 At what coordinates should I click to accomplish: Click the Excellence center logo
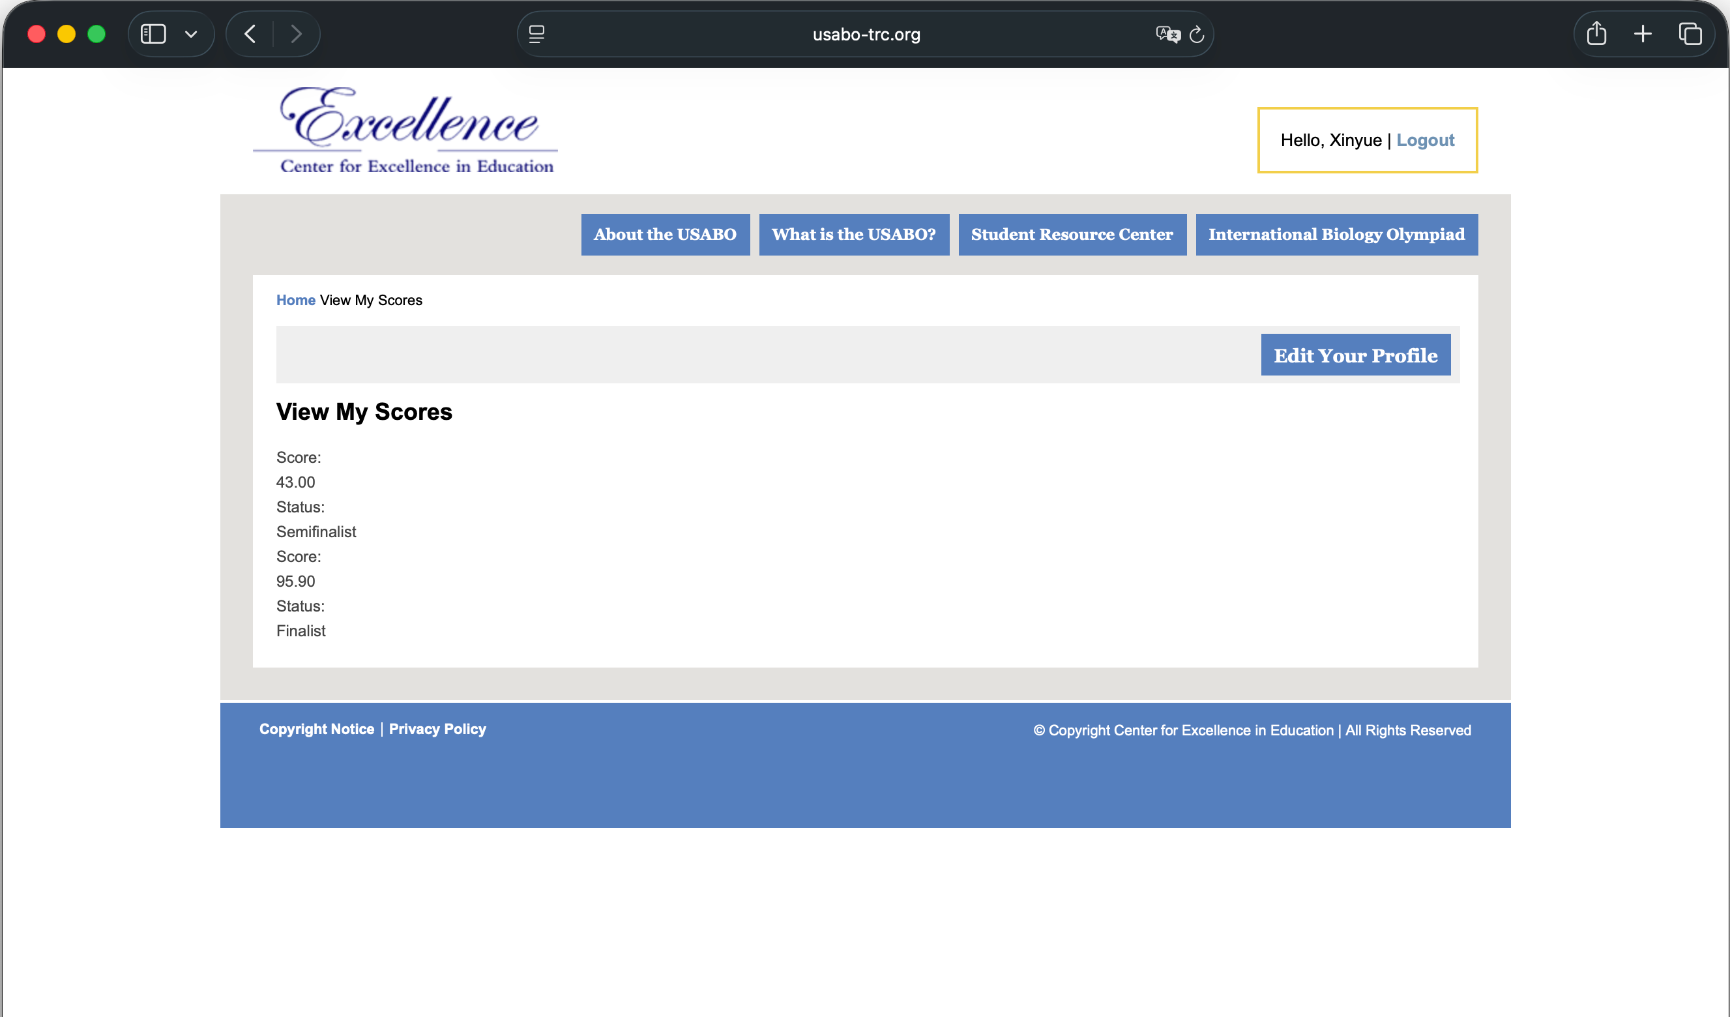[406, 130]
